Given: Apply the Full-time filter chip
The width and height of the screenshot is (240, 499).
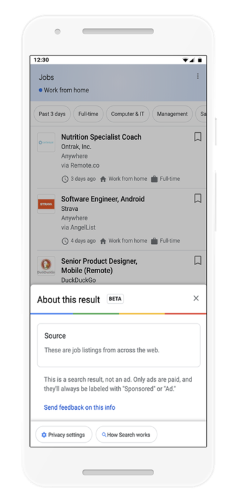Looking at the screenshot, I should click(88, 114).
